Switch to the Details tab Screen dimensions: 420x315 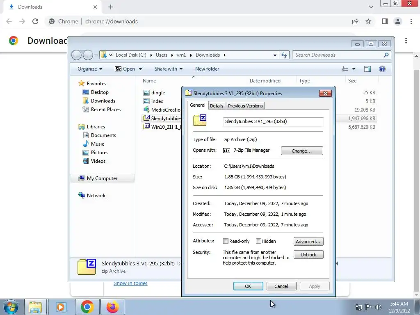217,106
